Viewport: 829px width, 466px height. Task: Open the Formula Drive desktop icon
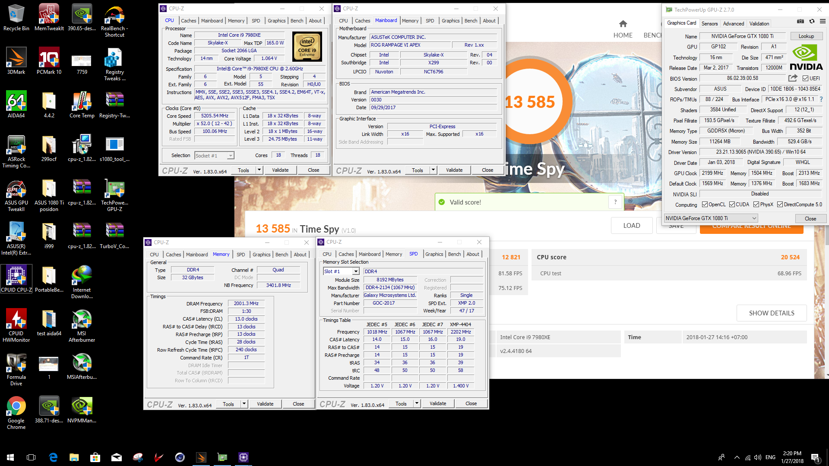16,369
